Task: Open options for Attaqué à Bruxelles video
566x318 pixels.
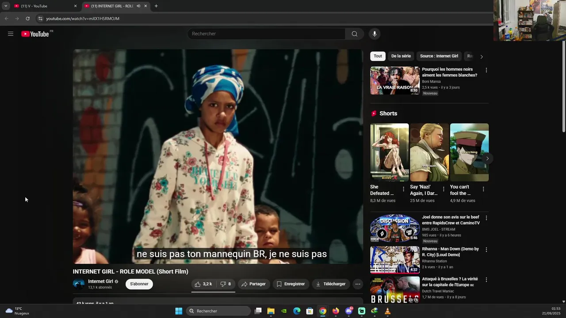Action: pyautogui.click(x=486, y=280)
